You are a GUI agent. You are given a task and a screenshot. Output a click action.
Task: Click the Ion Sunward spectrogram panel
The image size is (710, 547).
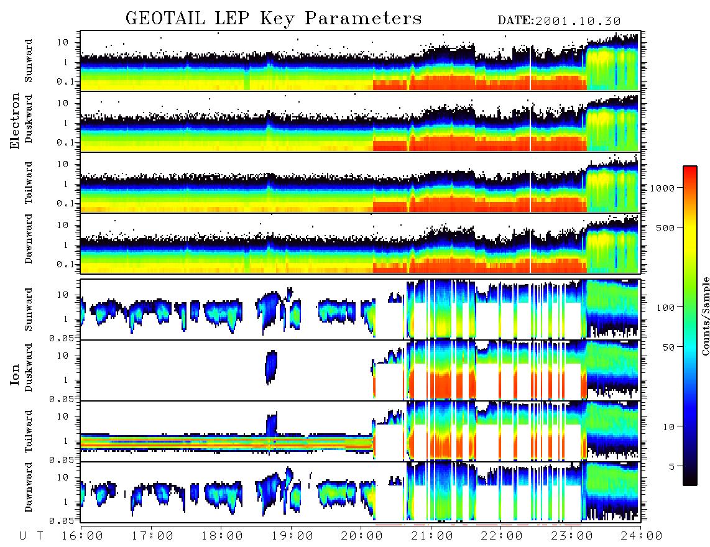click(x=360, y=310)
